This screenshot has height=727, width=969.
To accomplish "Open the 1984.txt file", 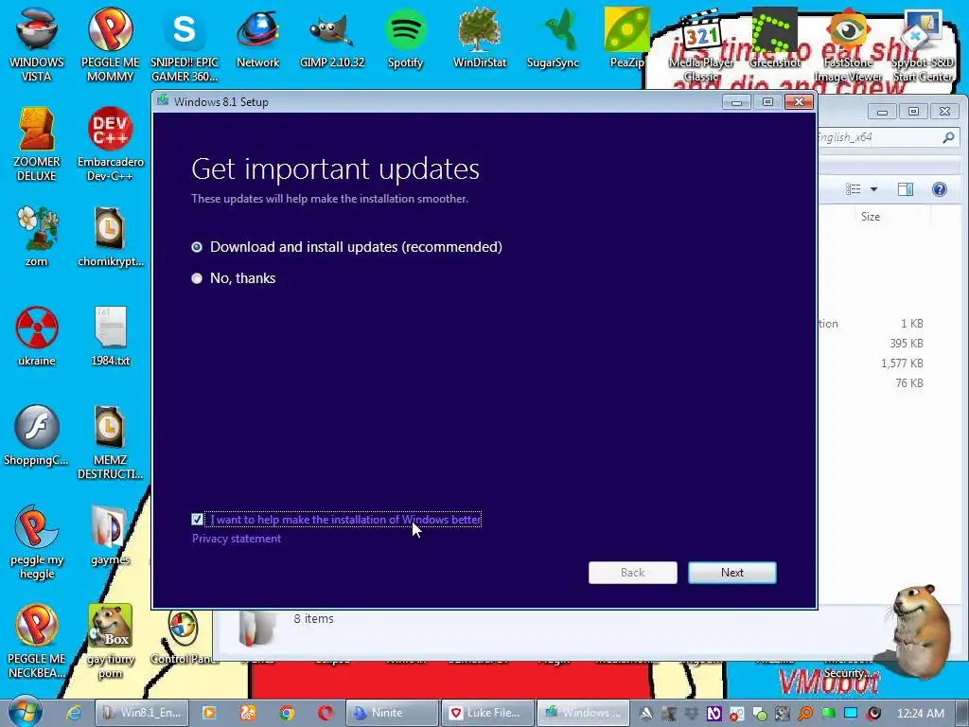I will [110, 336].
